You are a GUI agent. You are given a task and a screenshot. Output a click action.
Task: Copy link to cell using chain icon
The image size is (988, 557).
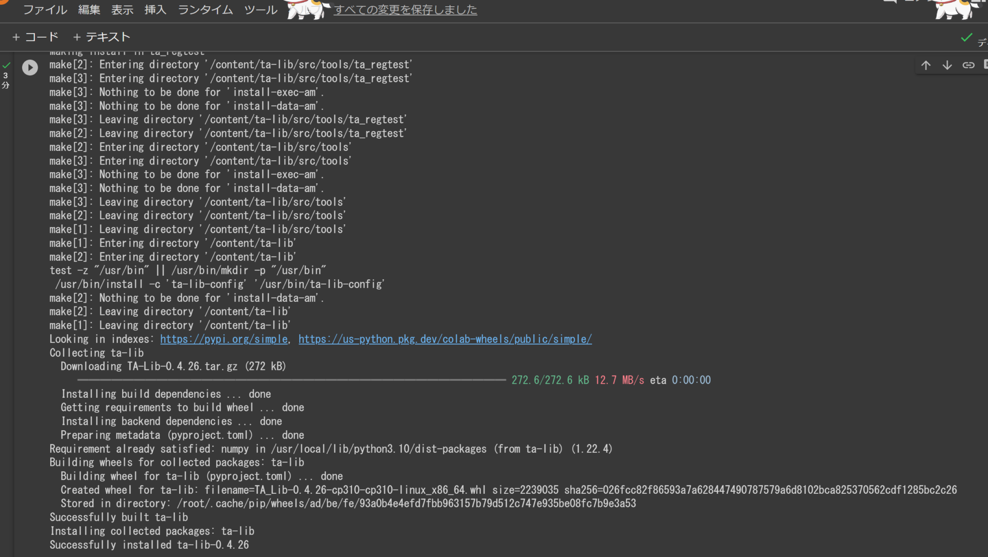(x=968, y=65)
